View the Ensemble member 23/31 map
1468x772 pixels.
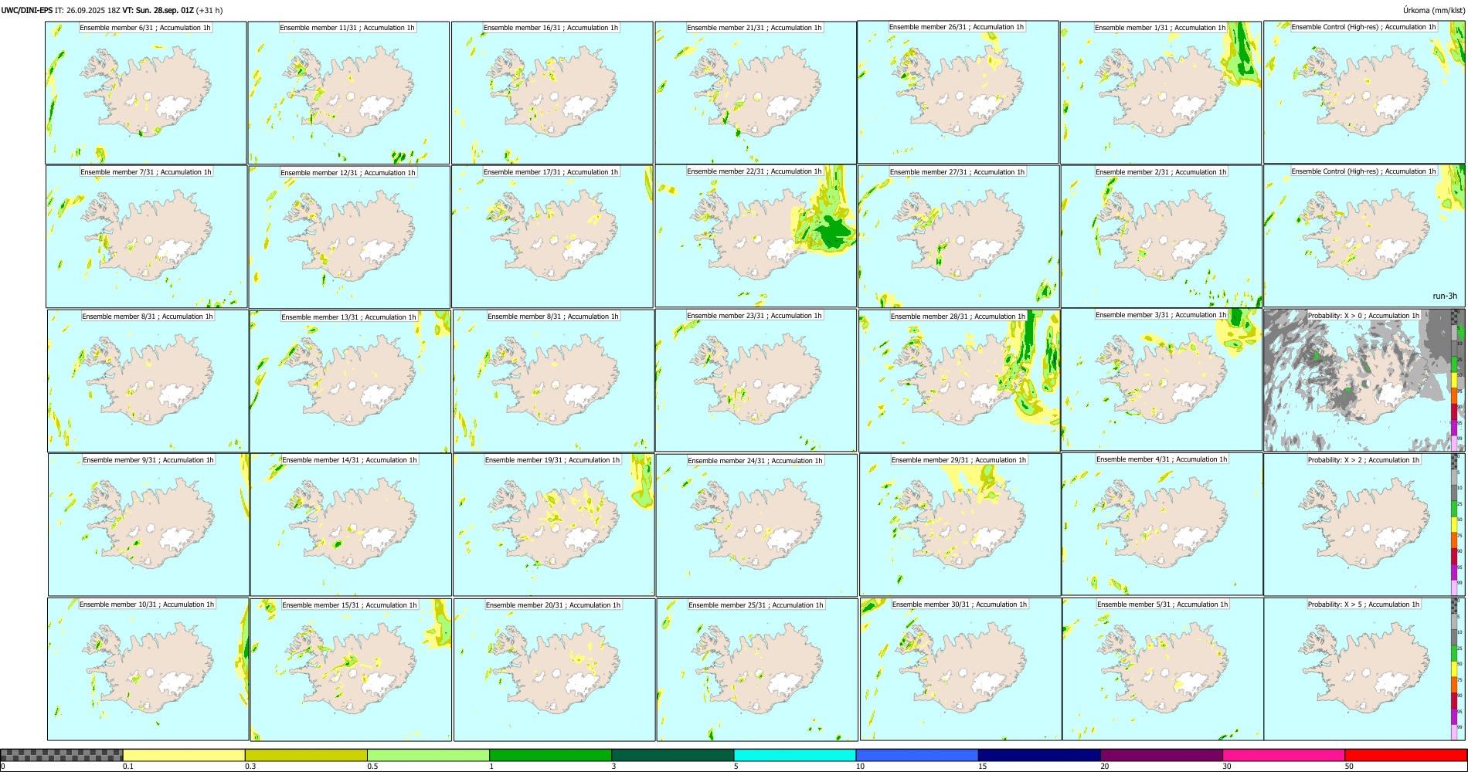(x=756, y=381)
